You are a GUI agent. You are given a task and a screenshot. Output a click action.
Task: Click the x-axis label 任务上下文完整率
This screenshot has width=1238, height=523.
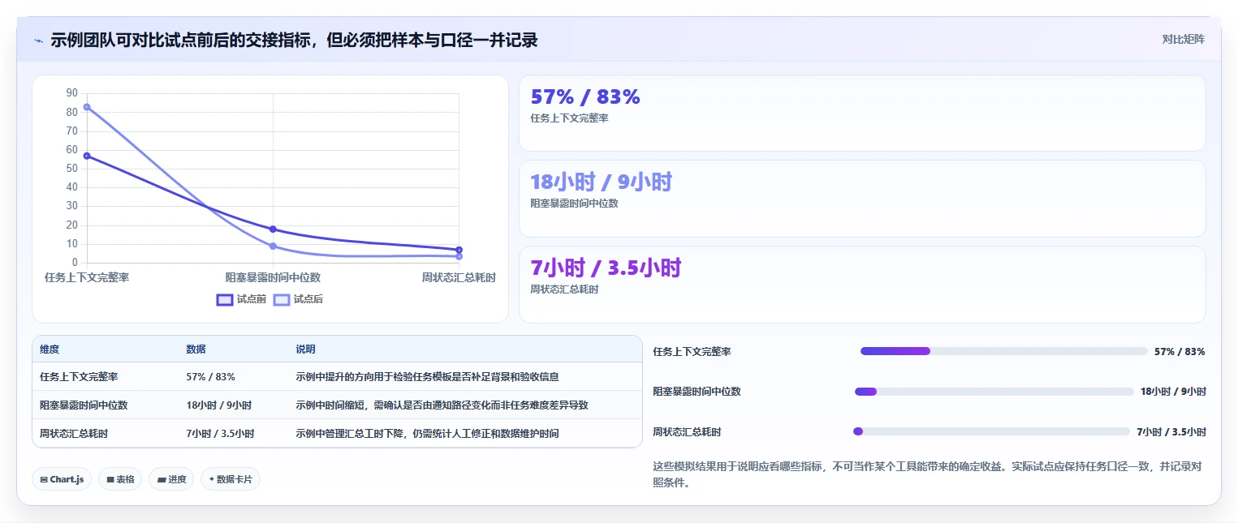(x=87, y=277)
